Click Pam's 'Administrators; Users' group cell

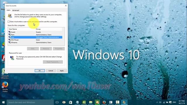click(44, 35)
